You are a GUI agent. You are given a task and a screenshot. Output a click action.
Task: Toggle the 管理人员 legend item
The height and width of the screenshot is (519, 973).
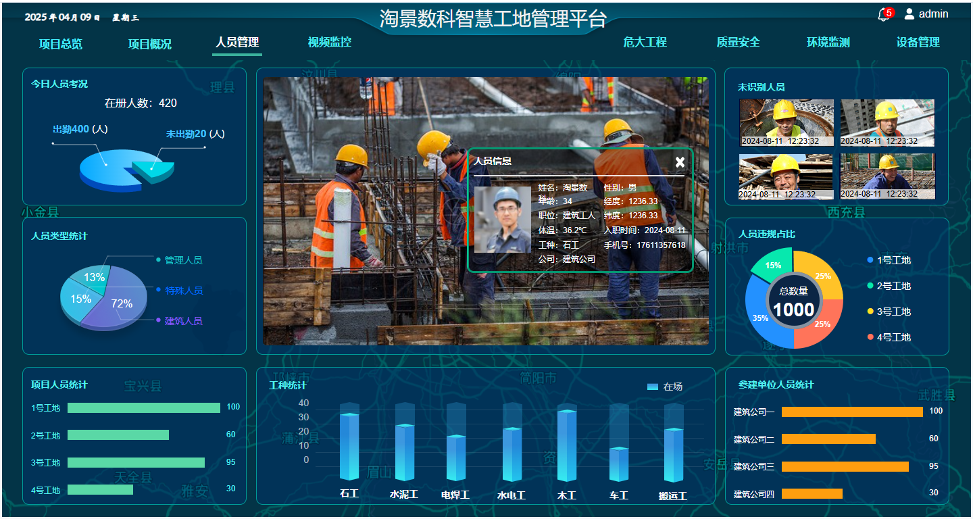179,260
